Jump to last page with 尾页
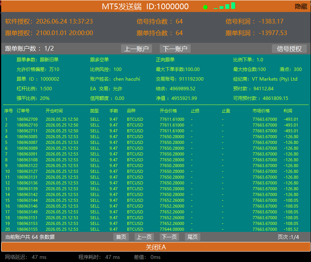Viewport: 311px width, 262px height. pos(192,237)
